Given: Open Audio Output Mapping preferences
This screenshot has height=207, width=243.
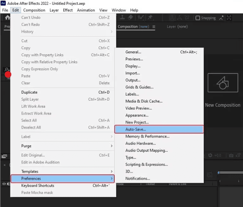Looking at the screenshot, I should click(x=159, y=150).
